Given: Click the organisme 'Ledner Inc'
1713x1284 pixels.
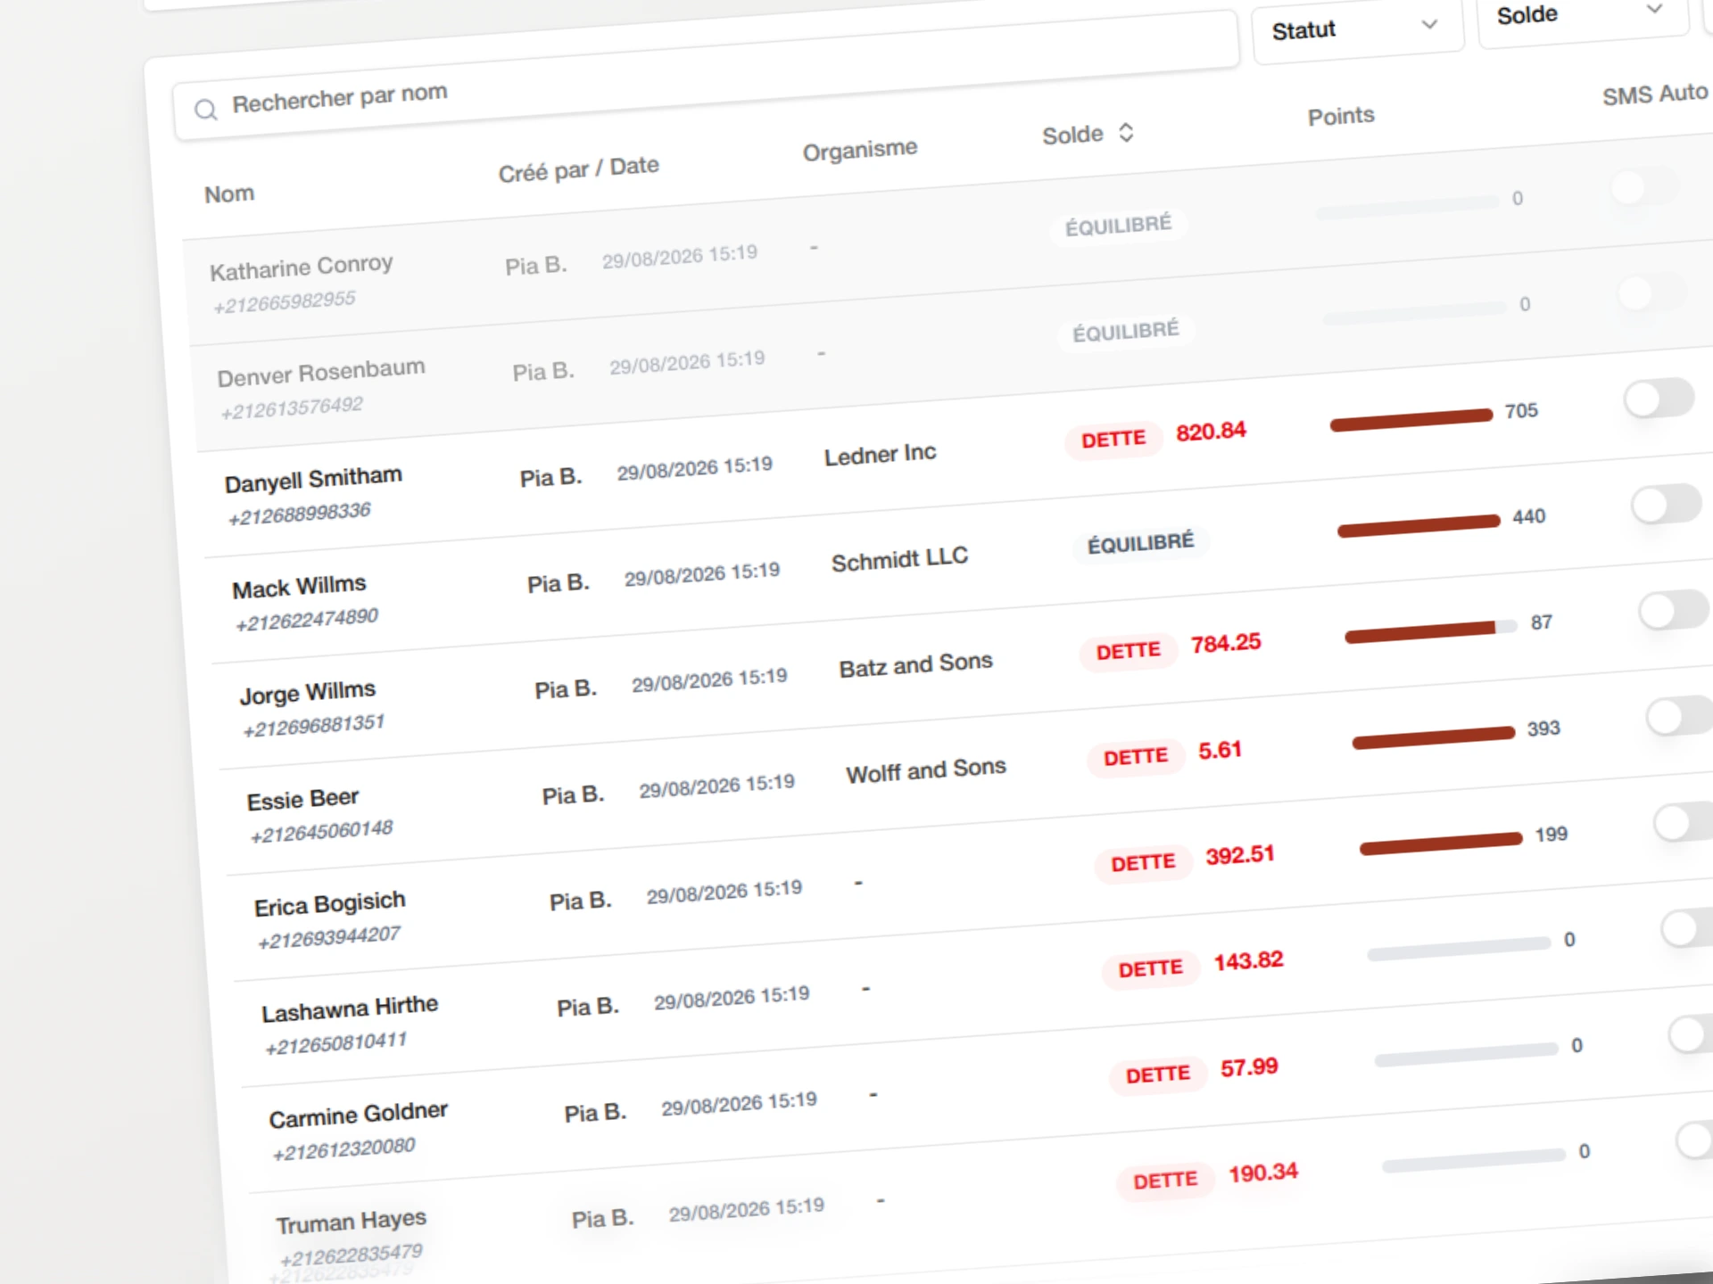Looking at the screenshot, I should click(880, 455).
